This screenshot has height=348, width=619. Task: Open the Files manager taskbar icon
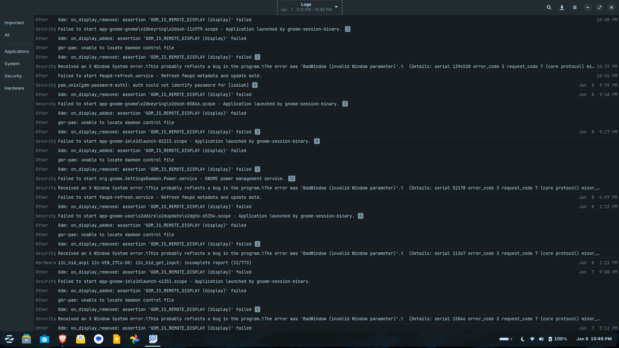[x=26, y=339]
